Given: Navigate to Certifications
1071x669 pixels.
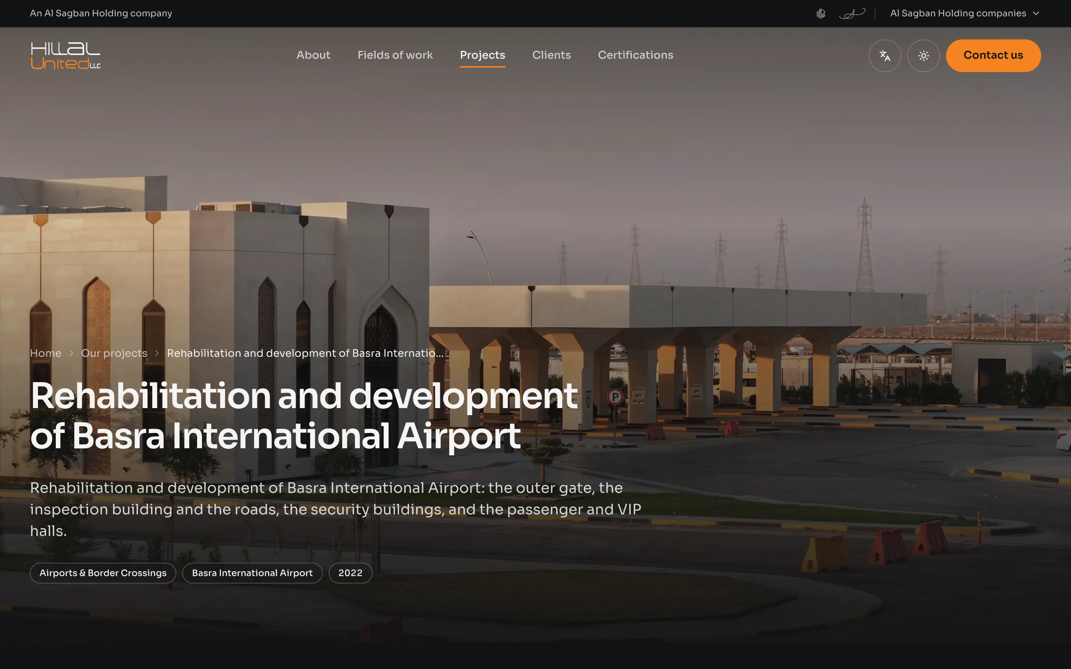Looking at the screenshot, I should (x=636, y=55).
